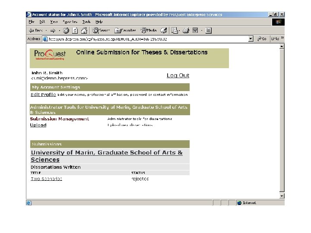Open the View menu
The height and width of the screenshot is (233, 311).
point(54,22)
